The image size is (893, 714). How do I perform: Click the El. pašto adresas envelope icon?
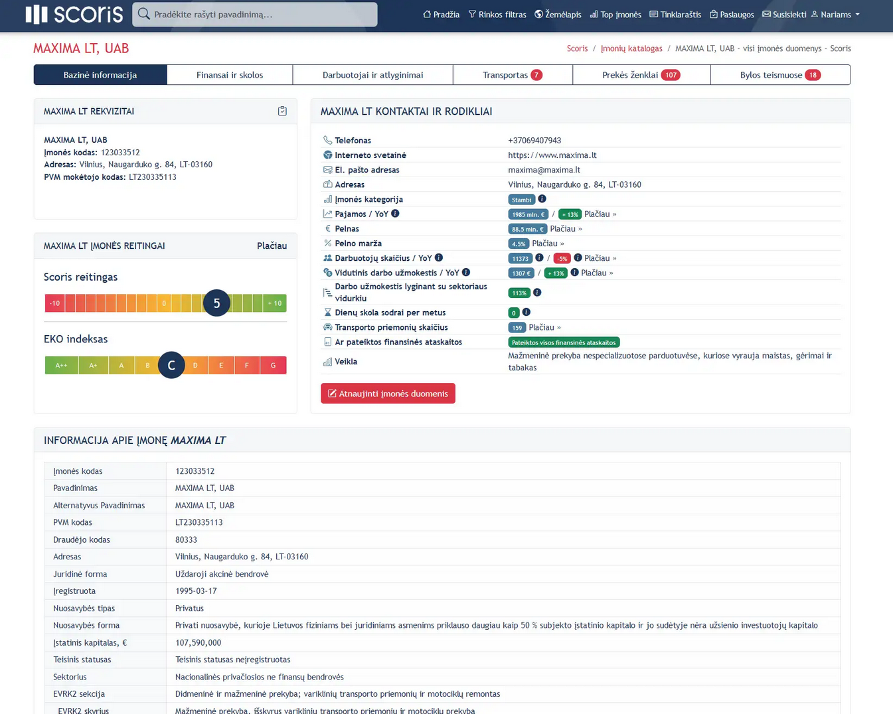(x=327, y=170)
